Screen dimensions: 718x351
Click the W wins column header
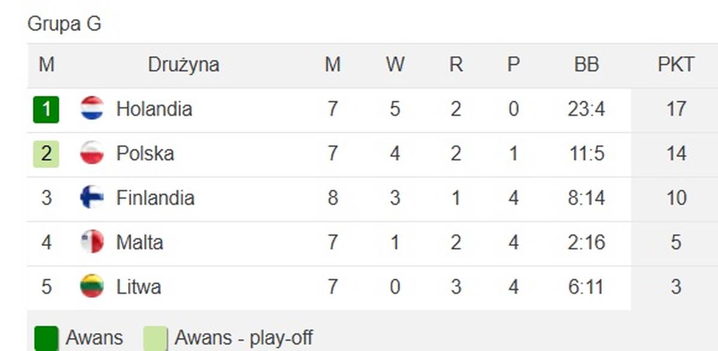pos(395,64)
